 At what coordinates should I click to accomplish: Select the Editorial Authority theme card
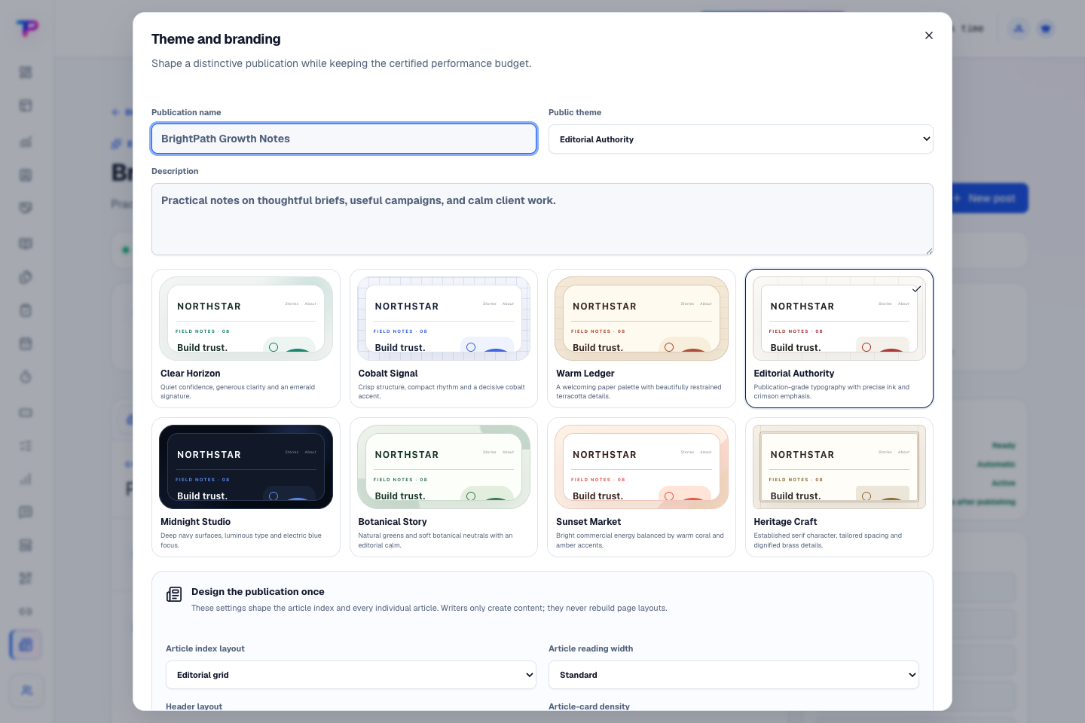pyautogui.click(x=839, y=338)
